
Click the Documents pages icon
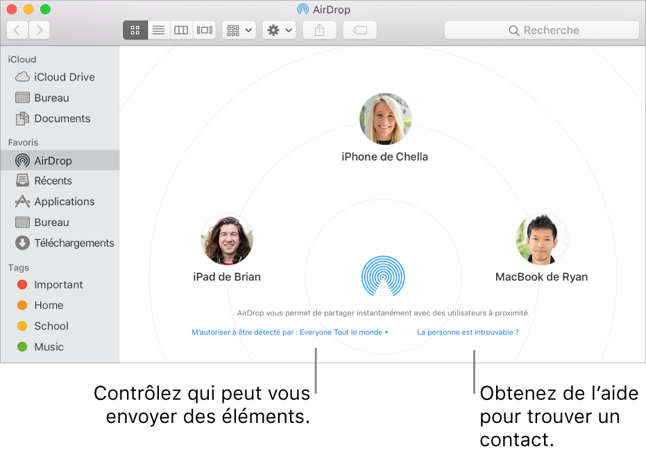22,119
